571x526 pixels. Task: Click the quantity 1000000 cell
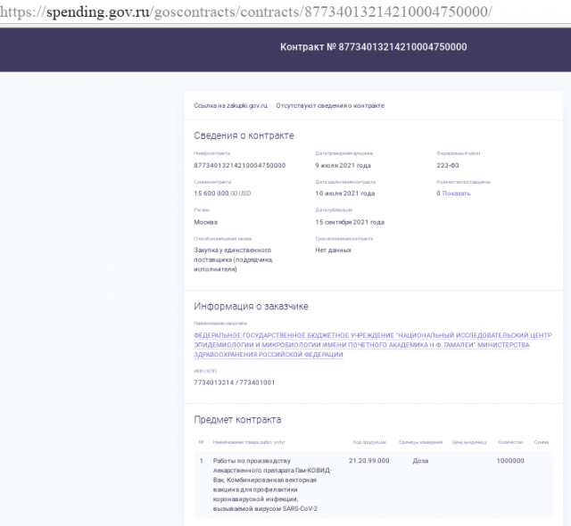click(x=510, y=461)
